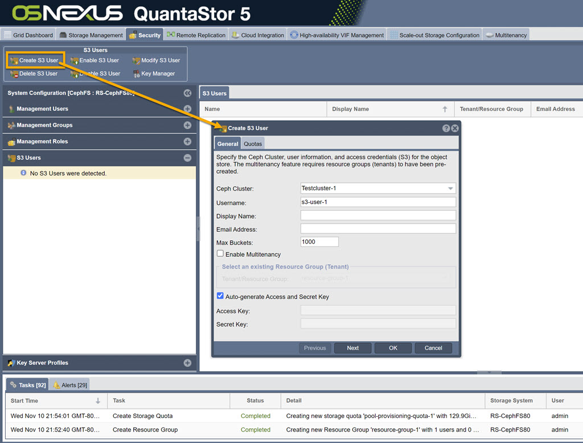The height and width of the screenshot is (443, 583).
Task: Switch to the Alerts [29] tab
Action: click(x=70, y=385)
